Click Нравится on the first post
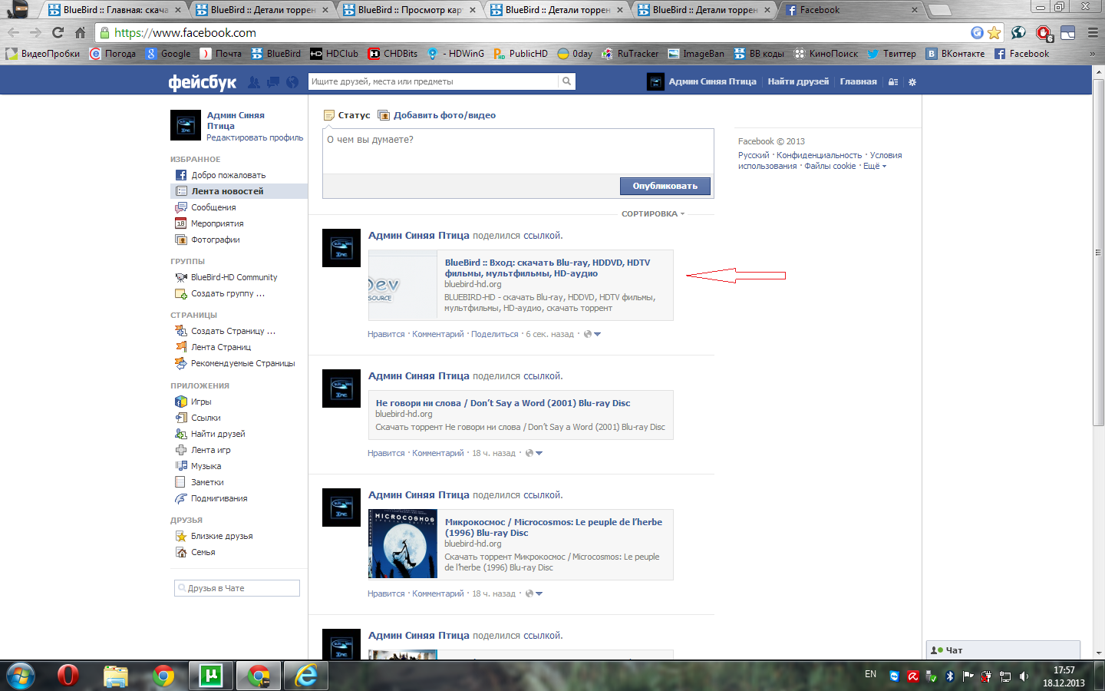The width and height of the screenshot is (1105, 691). click(386, 334)
